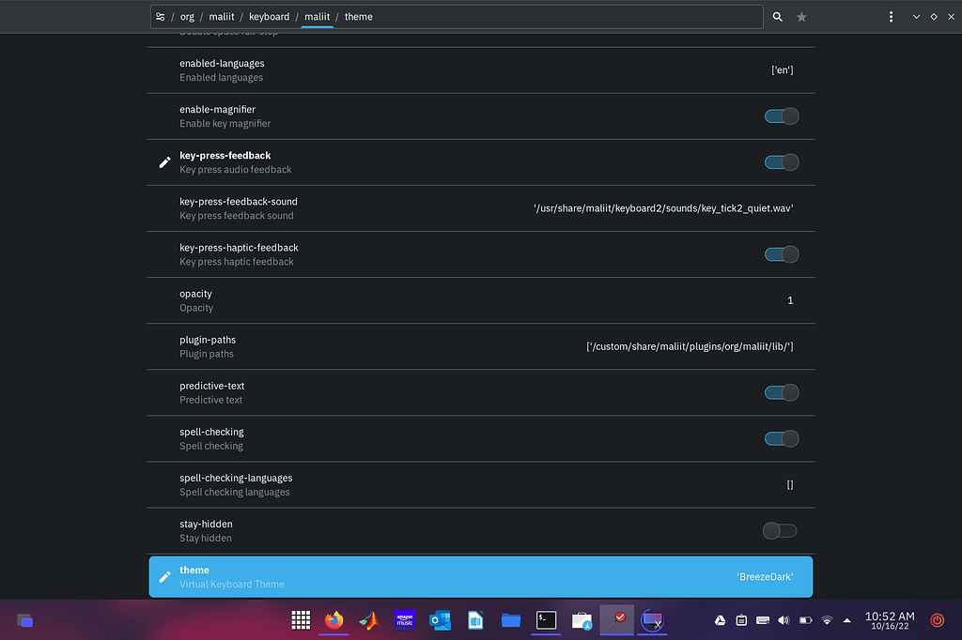The width and height of the screenshot is (962, 640).
Task: Select keyboard in the breadcrumb path
Action: pos(270,16)
